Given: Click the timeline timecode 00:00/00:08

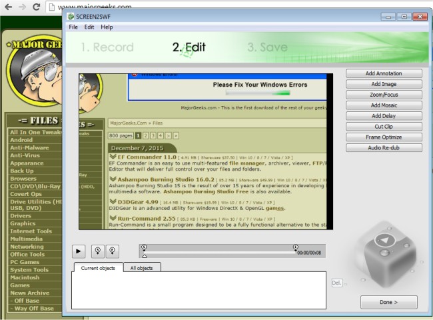Looking at the screenshot, I should point(309,253).
